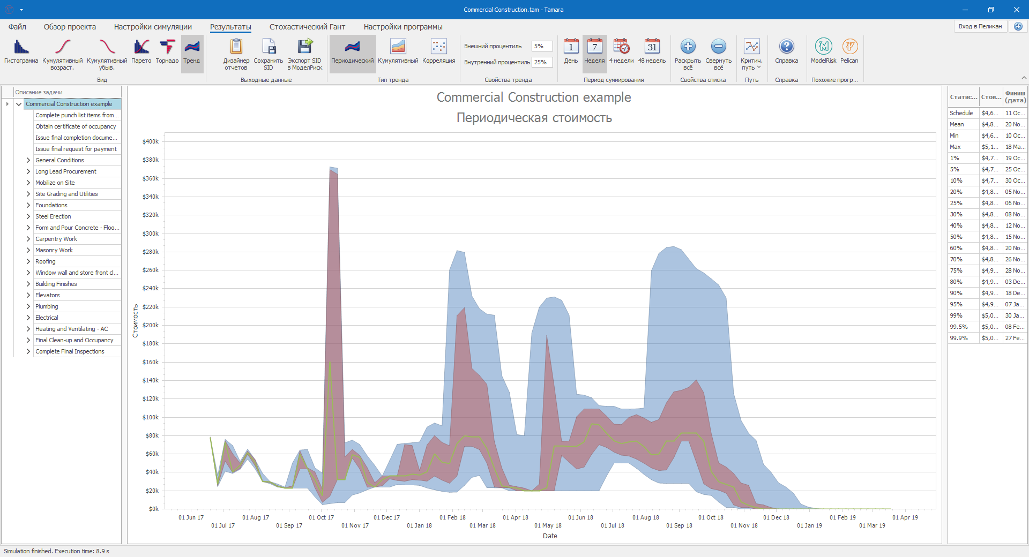Select the 99.9% percentile row
Image resolution: width=1029 pixels, height=557 pixels.
tap(988, 338)
